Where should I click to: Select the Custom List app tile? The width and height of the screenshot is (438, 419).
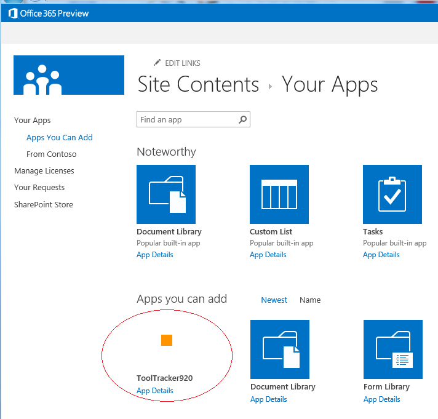pyautogui.click(x=279, y=194)
